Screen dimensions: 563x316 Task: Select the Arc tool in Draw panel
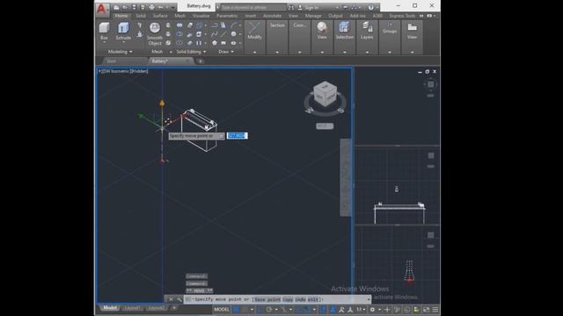(x=234, y=25)
